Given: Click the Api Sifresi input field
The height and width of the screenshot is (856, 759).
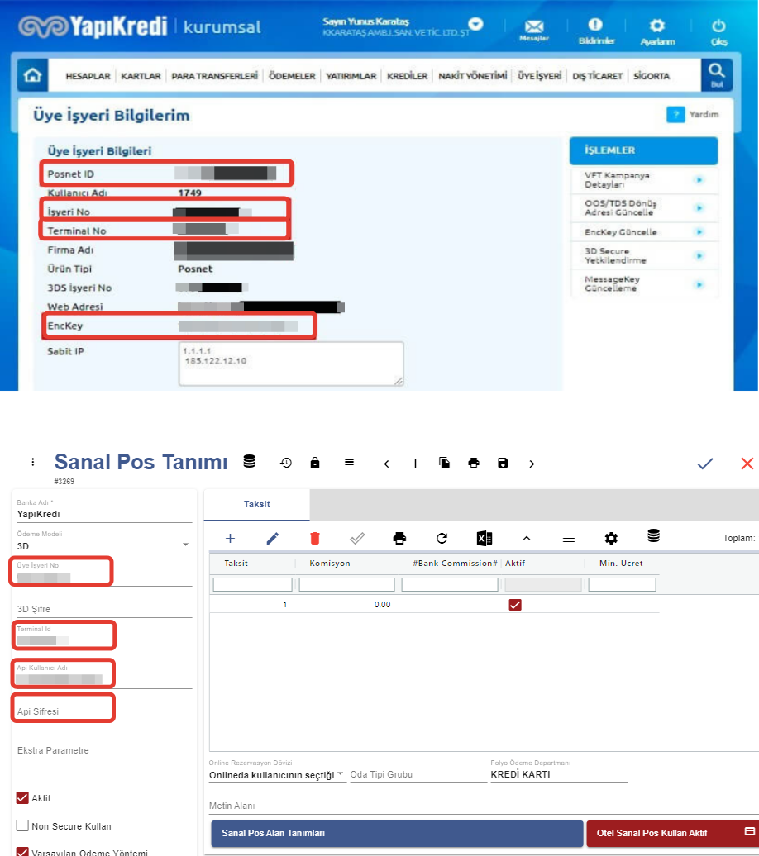Looking at the screenshot, I should (103, 711).
